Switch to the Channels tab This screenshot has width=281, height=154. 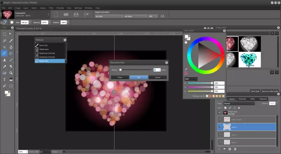(242, 99)
